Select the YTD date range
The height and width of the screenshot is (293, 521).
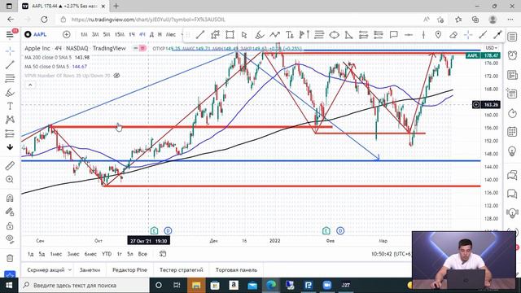coord(107,254)
